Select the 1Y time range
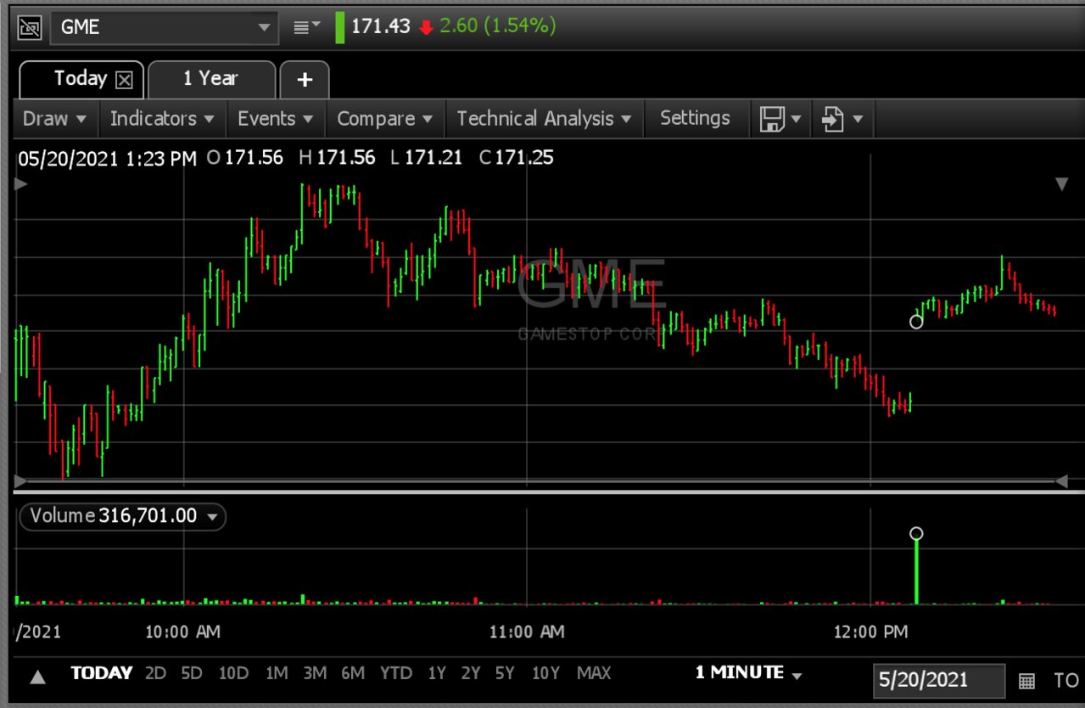1085x708 pixels. coord(436,673)
